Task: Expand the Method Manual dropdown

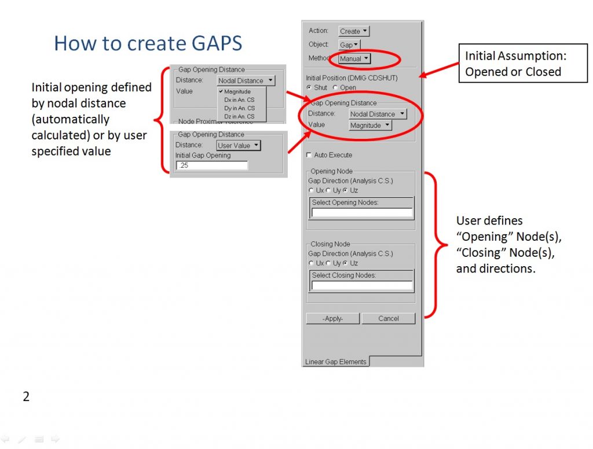Action: point(354,58)
